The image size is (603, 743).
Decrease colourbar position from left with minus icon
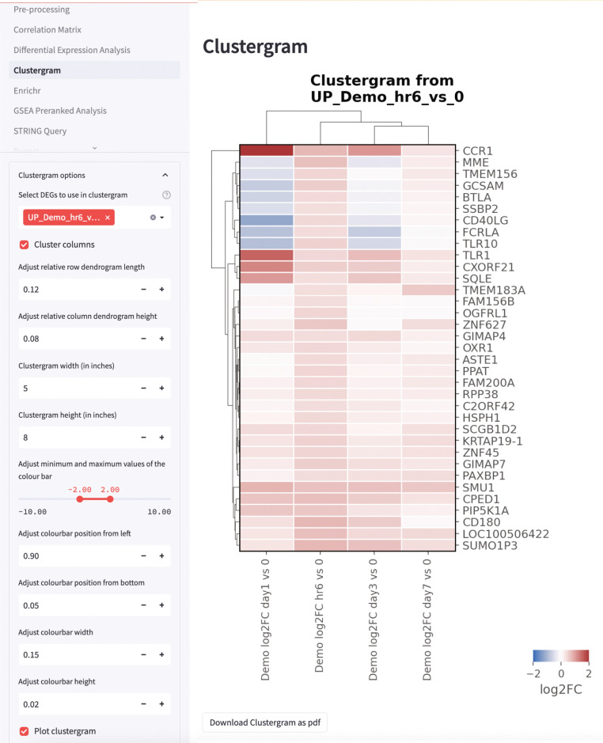click(143, 555)
